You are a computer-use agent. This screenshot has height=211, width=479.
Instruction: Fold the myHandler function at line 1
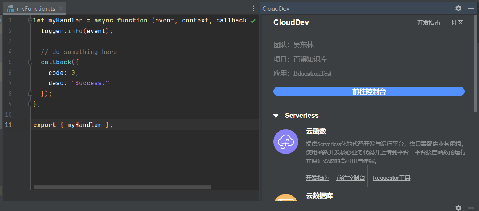[30, 21]
